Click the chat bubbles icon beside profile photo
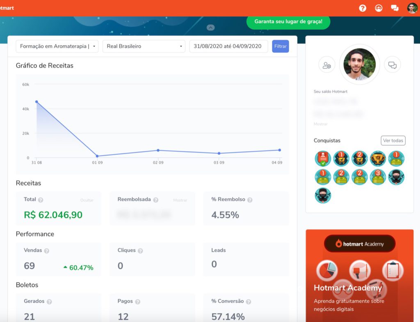The height and width of the screenshot is (322, 420). point(392,65)
